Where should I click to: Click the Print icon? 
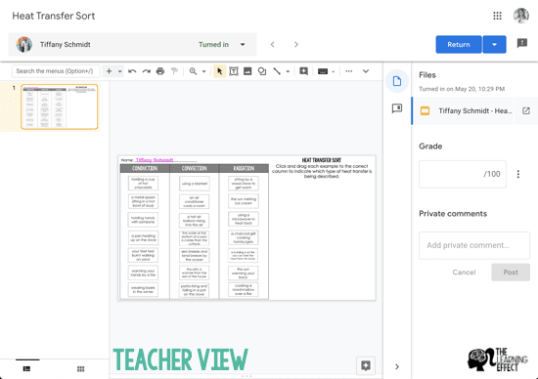160,71
